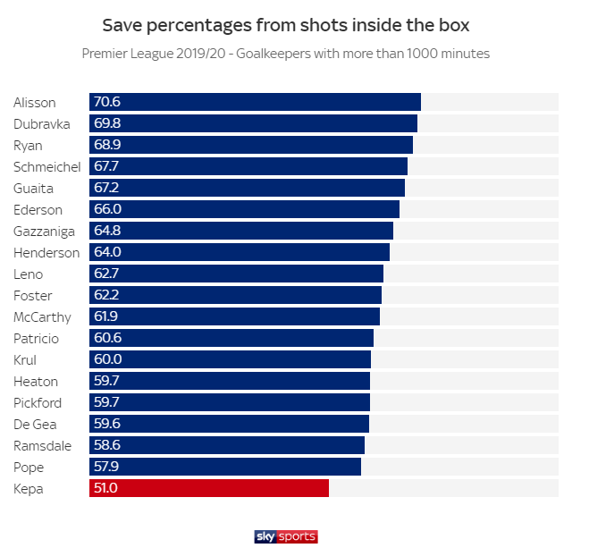Select Alisson's 70.6 bar
Image resolution: width=589 pixels, height=548 pixels.
255,102
